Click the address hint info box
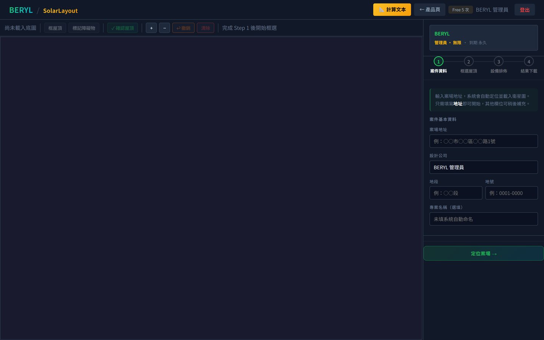Screen dimensions: 544x340 tap(484, 100)
